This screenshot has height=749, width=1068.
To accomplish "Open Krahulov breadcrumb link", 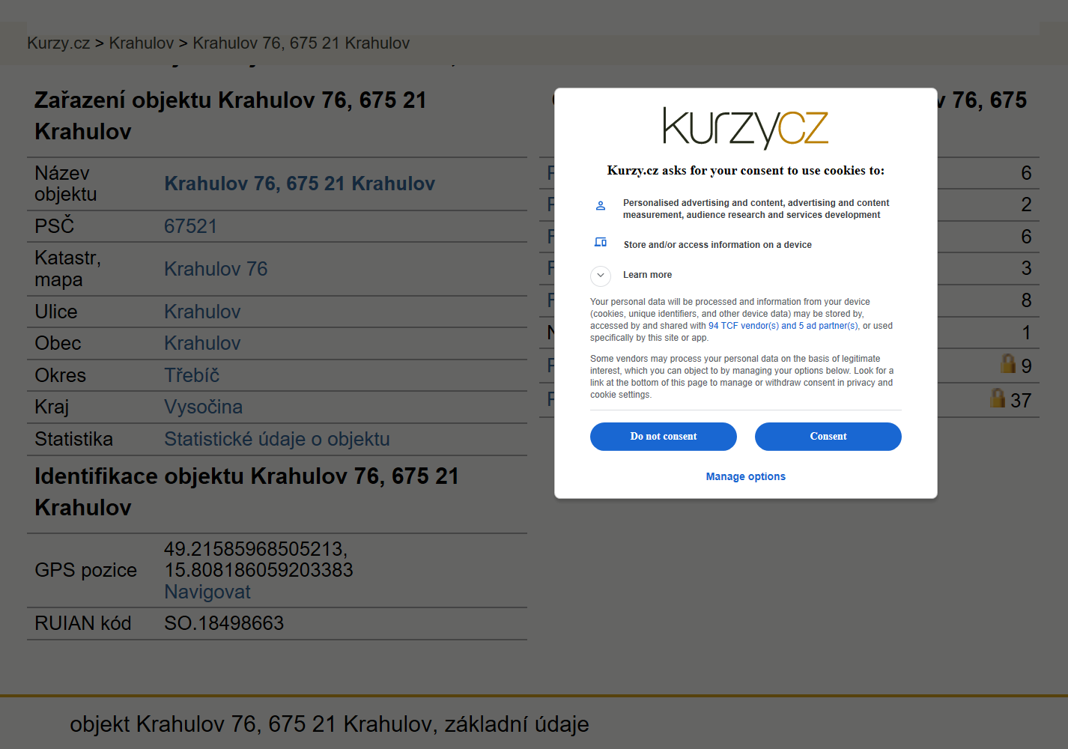I will (142, 43).
